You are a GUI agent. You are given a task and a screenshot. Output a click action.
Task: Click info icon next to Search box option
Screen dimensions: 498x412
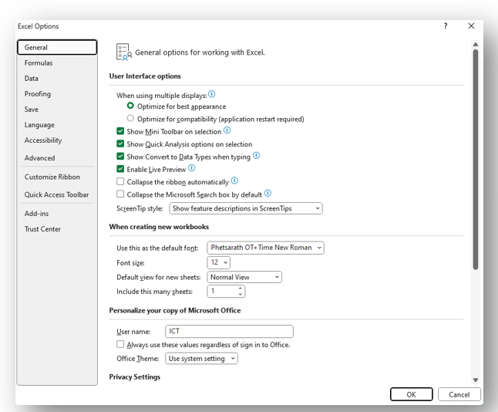click(x=268, y=194)
